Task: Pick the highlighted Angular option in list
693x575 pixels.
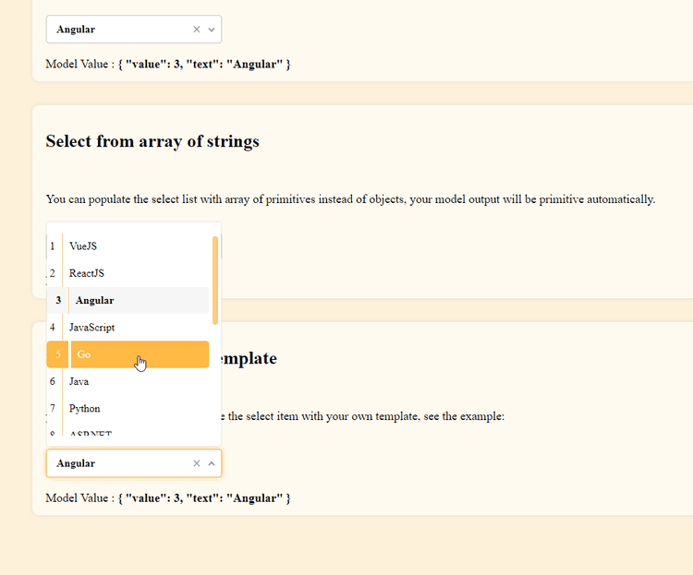Action: click(95, 300)
